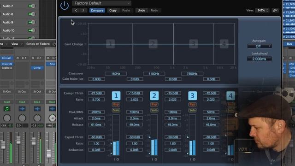Solo band 3
The width and height of the screenshot is (295, 166).
point(193,110)
